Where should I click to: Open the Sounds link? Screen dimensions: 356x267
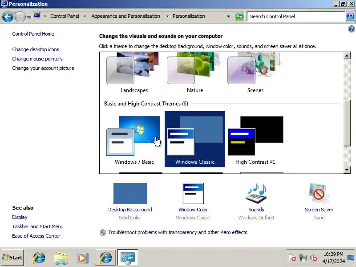tap(256, 210)
